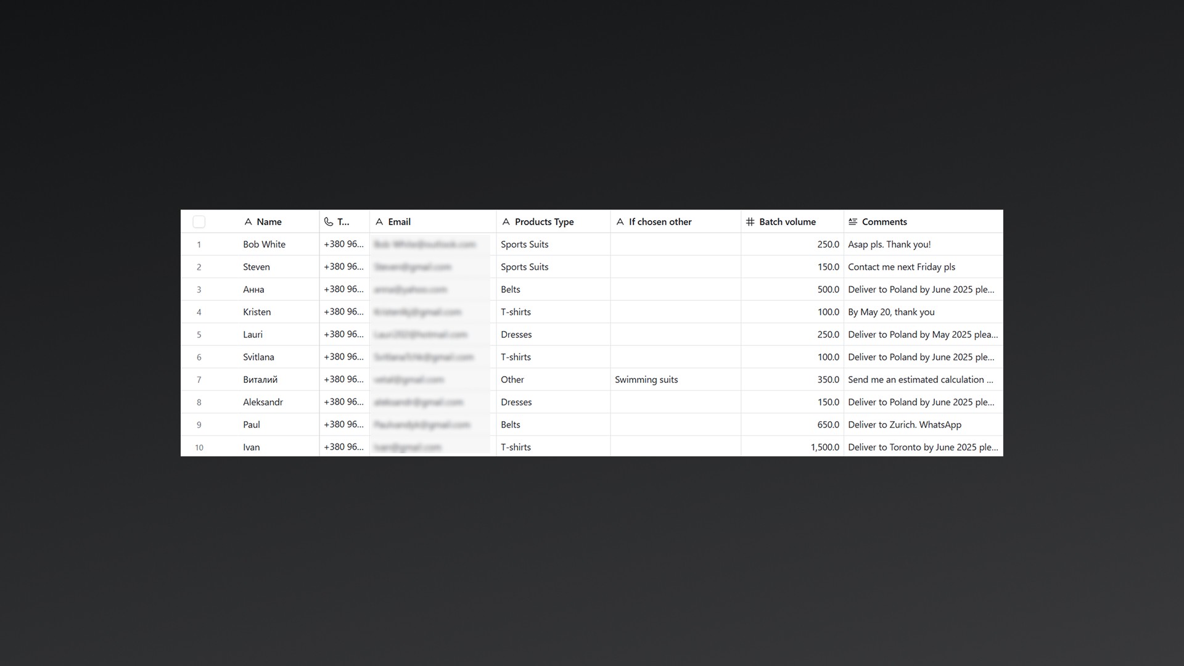The image size is (1184, 666).
Task: Click the Swimming suits cell
Action: 646,380
